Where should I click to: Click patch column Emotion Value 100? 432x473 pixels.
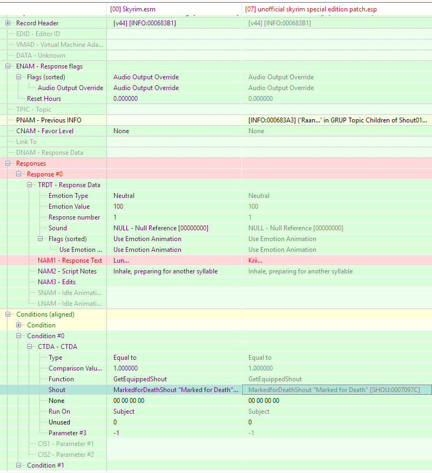pyautogui.click(x=253, y=207)
